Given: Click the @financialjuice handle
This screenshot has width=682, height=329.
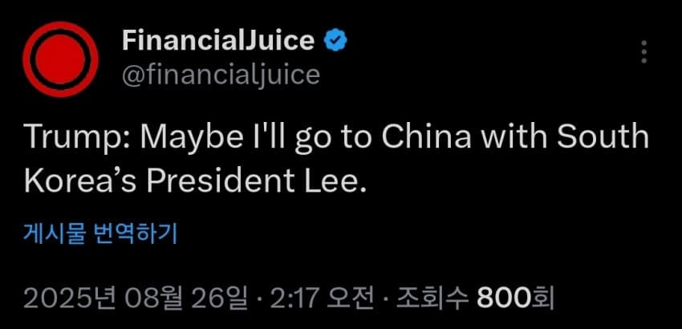Looking at the screenshot, I should tap(220, 75).
